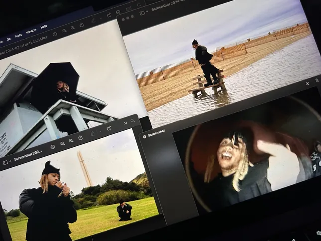321x241 pixels.
Task: Click the Markup pen icon in the back Preview window
Action: click(94, 21)
